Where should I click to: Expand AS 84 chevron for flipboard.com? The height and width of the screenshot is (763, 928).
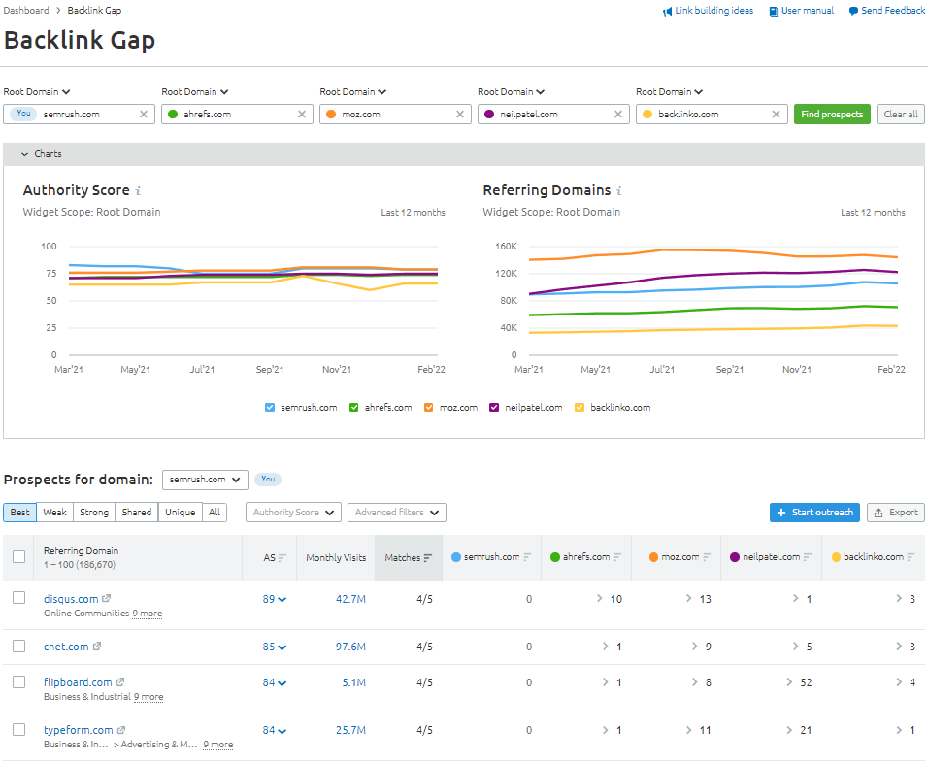coord(282,683)
